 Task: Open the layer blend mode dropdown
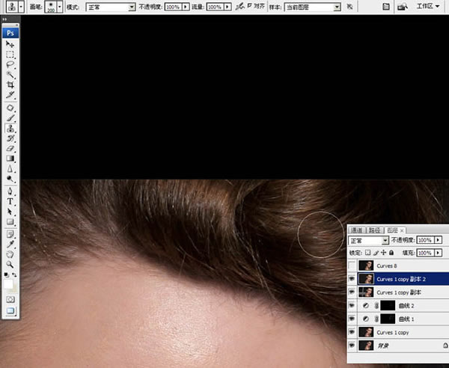coord(368,241)
